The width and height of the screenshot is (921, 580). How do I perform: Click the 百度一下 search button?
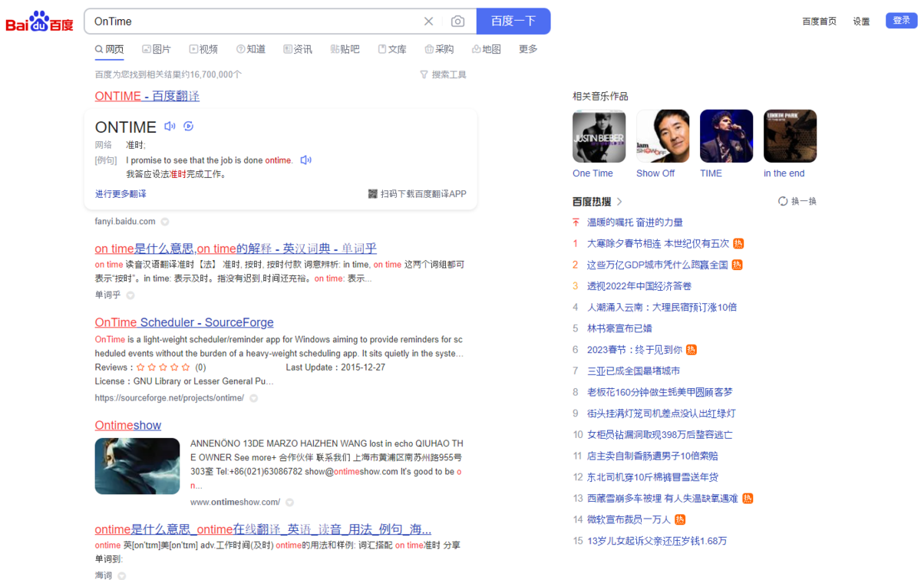click(x=513, y=21)
